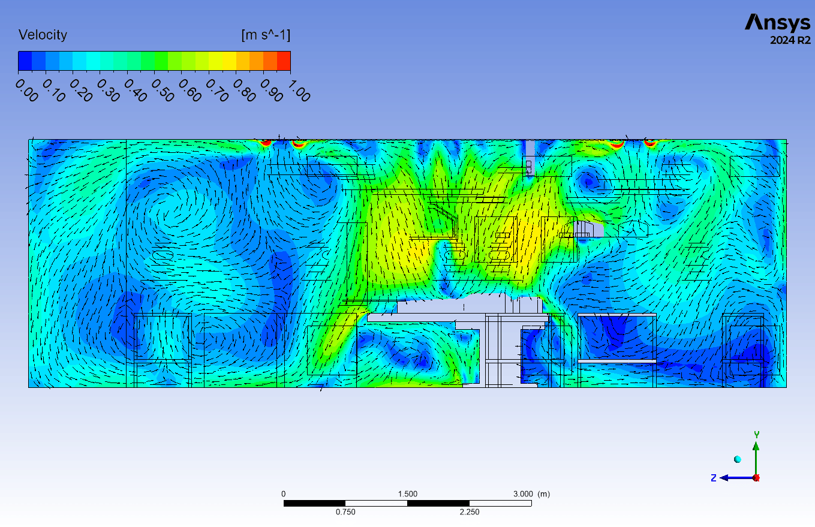The width and height of the screenshot is (815, 527).
Task: Pick the dark blue first segment of the color bar
Action: [x=25, y=61]
